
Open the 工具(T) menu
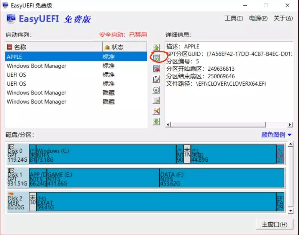[x=234, y=18]
